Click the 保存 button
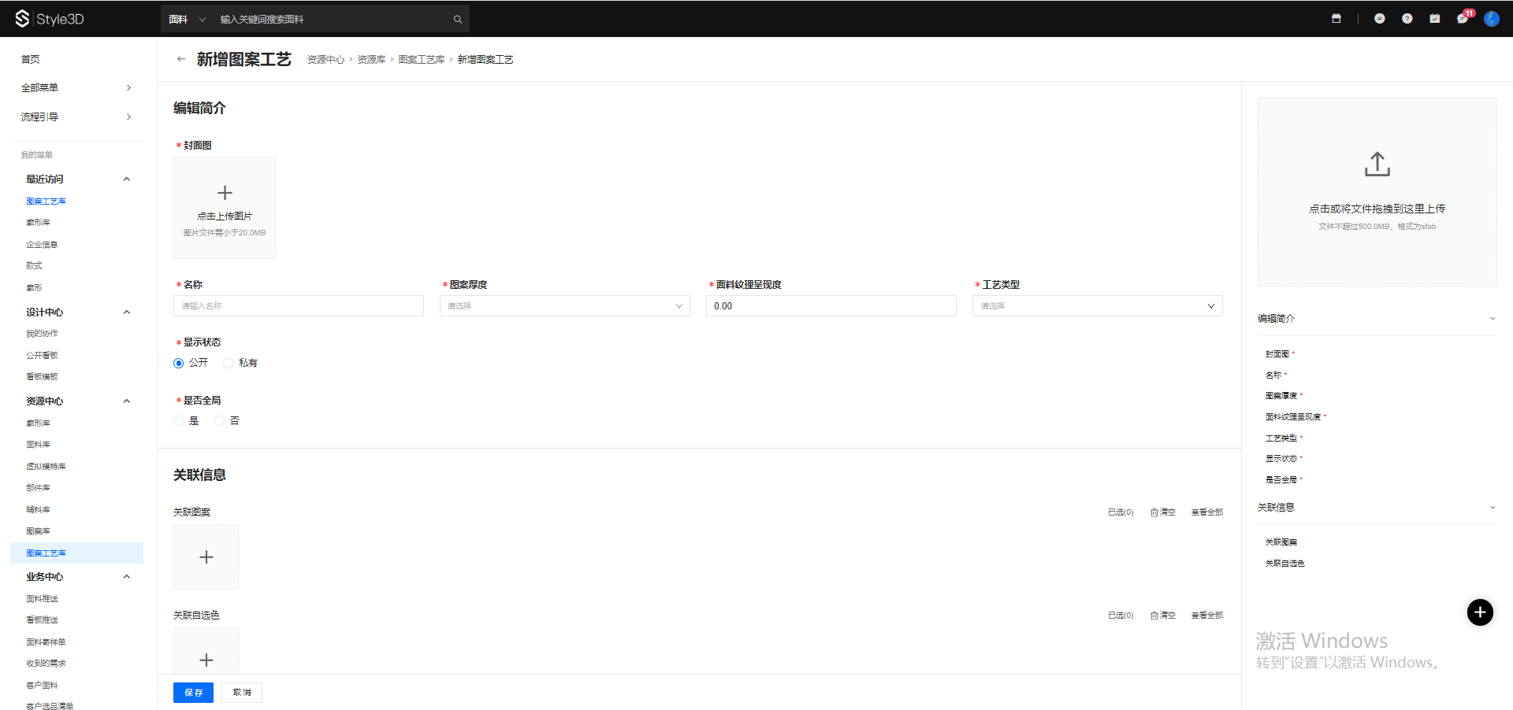The height and width of the screenshot is (710, 1513). coord(193,693)
